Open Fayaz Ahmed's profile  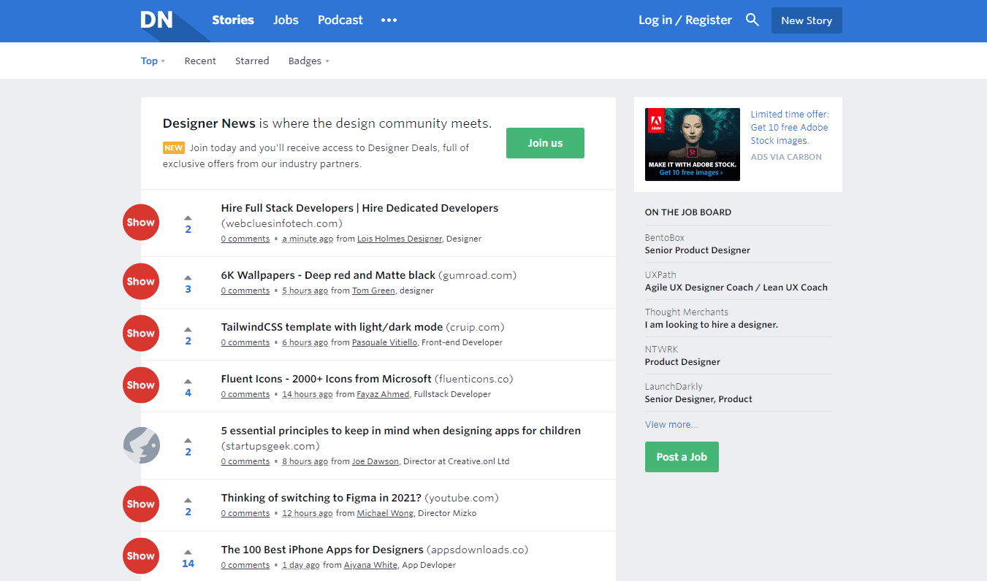tap(384, 394)
